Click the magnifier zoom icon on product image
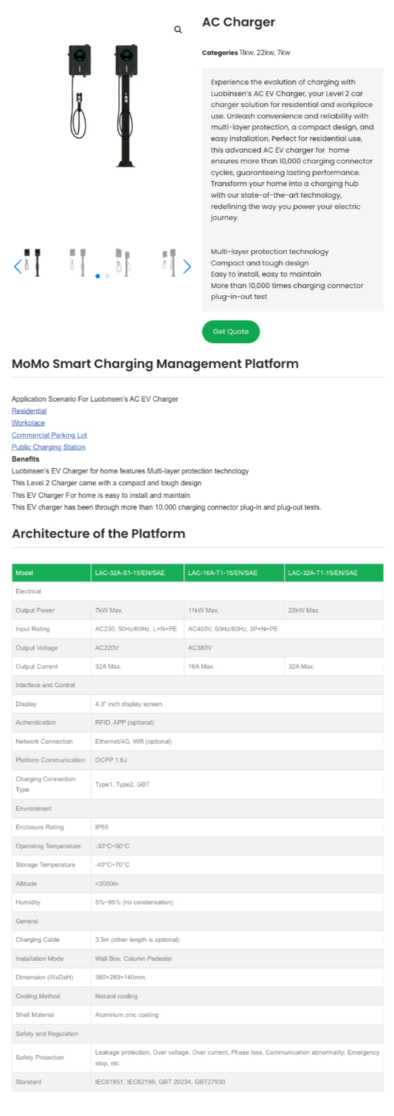This screenshot has height=1116, width=394. [178, 30]
